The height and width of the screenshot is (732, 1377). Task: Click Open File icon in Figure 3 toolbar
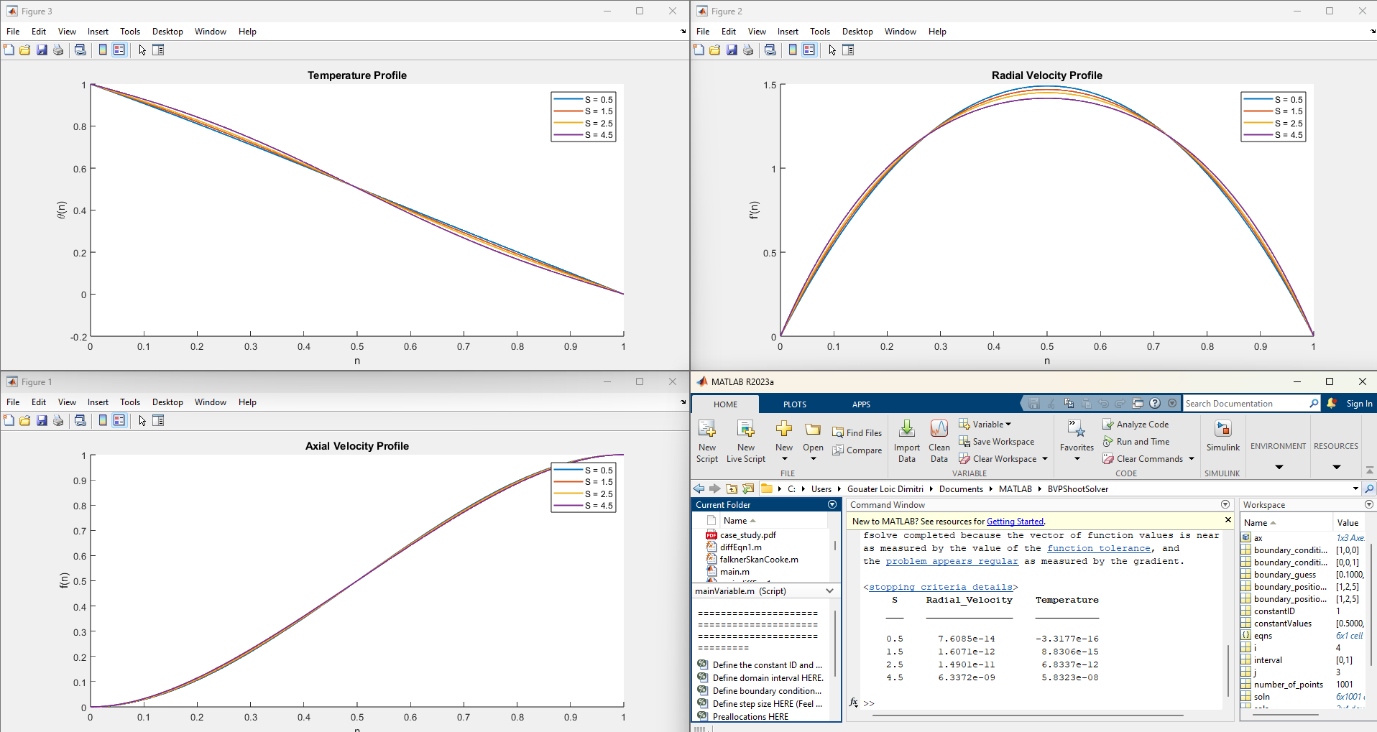tap(25, 50)
